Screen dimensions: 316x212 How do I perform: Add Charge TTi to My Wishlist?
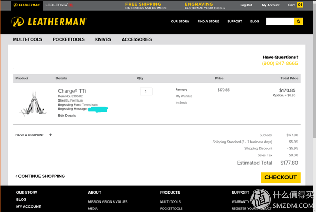click(x=184, y=96)
